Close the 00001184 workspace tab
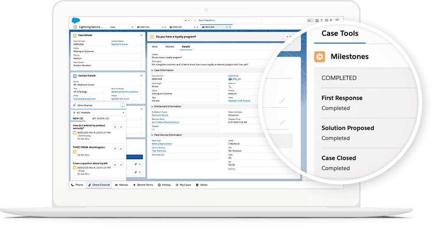The width and height of the screenshot is (436, 239). click(x=165, y=27)
